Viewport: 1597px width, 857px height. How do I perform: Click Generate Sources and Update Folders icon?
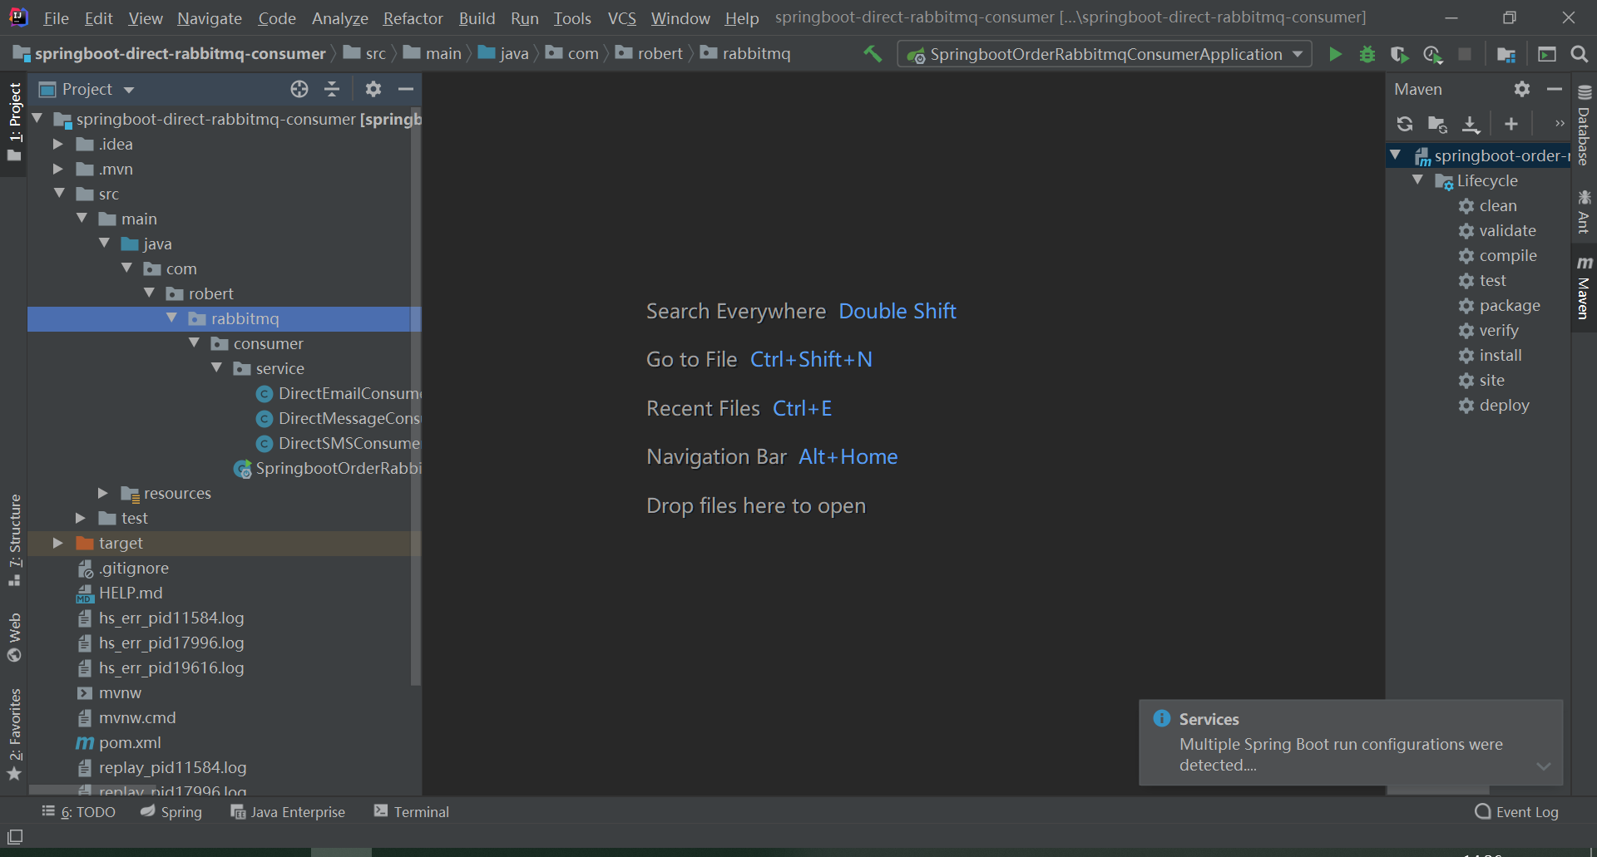coord(1437,124)
